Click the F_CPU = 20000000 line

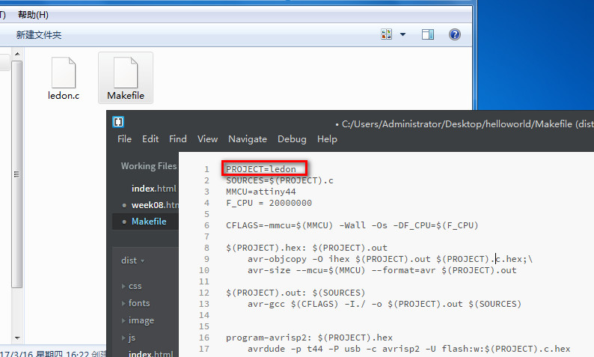pyautogui.click(x=269, y=203)
